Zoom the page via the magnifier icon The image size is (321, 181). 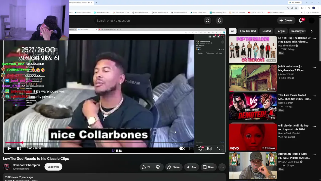point(288,8)
